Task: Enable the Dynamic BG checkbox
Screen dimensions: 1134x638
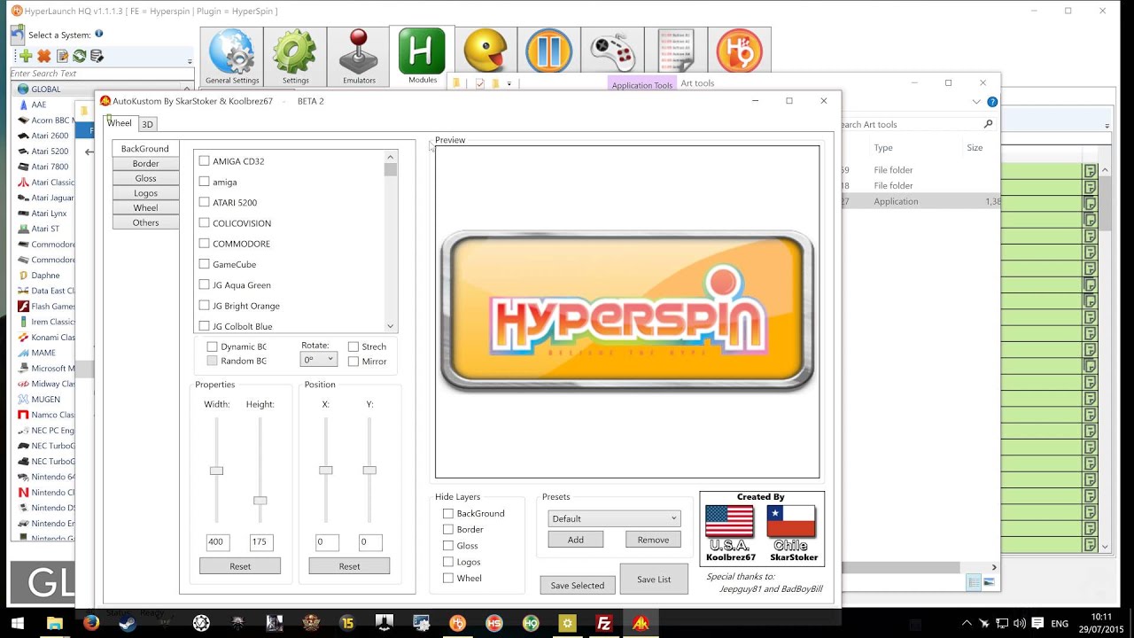Action: click(x=212, y=346)
